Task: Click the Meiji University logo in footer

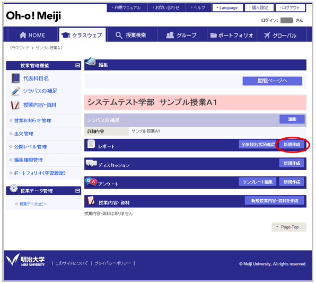Action: [x=25, y=260]
